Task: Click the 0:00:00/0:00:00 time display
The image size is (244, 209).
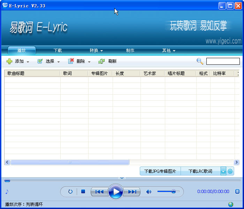Action: coord(213,192)
